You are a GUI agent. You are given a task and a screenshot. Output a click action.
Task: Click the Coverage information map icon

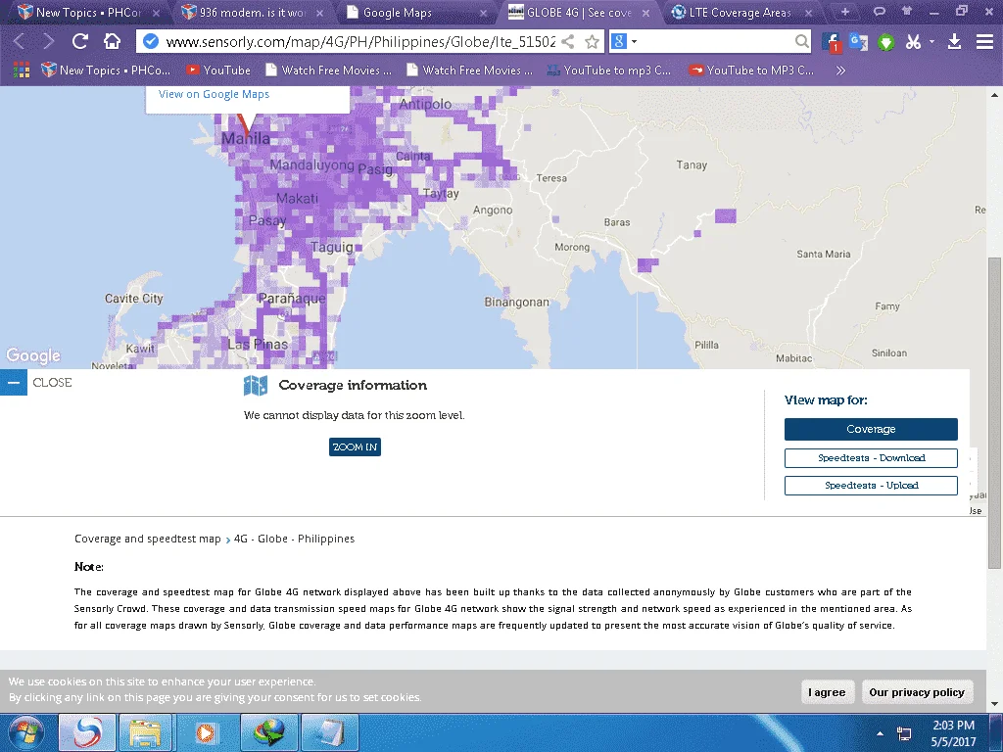(x=256, y=385)
